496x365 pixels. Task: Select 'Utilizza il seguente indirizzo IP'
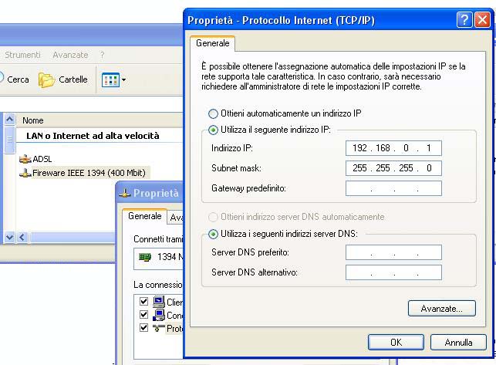coord(214,130)
